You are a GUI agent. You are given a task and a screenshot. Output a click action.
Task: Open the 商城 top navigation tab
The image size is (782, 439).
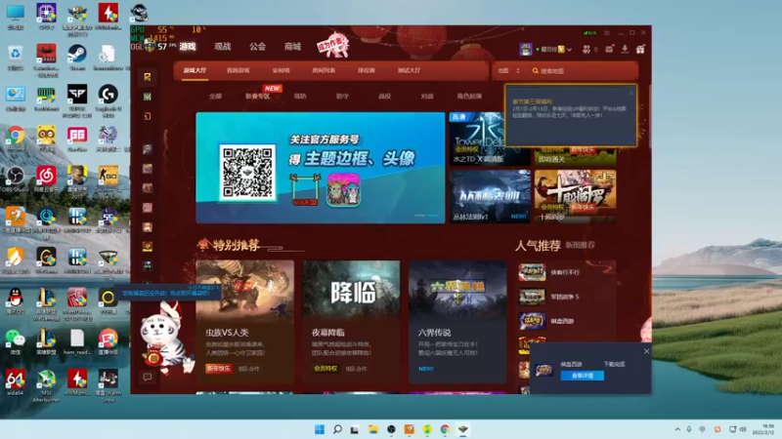pos(292,46)
